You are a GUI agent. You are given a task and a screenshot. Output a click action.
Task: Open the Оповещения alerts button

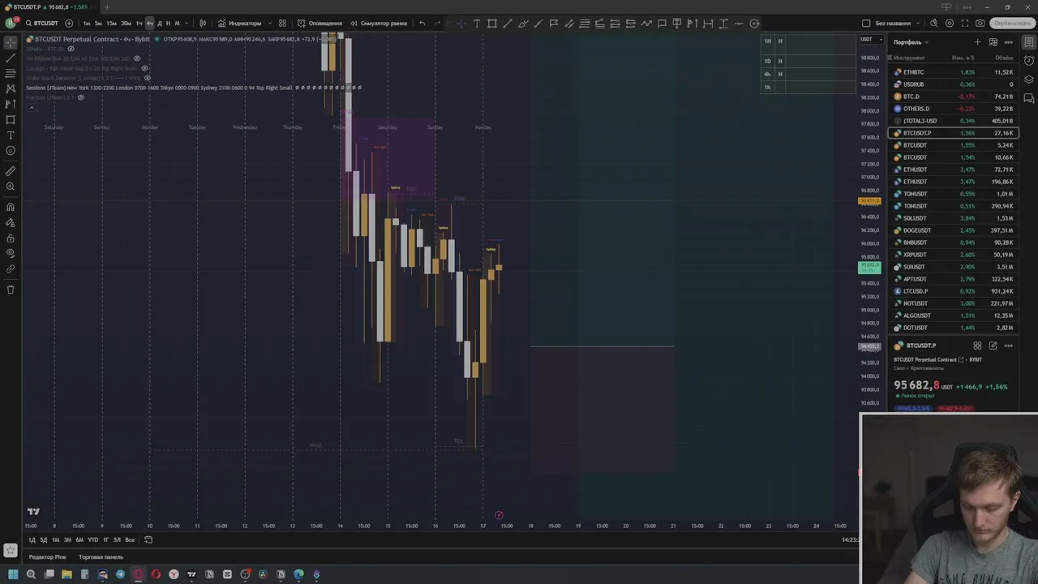click(x=320, y=24)
